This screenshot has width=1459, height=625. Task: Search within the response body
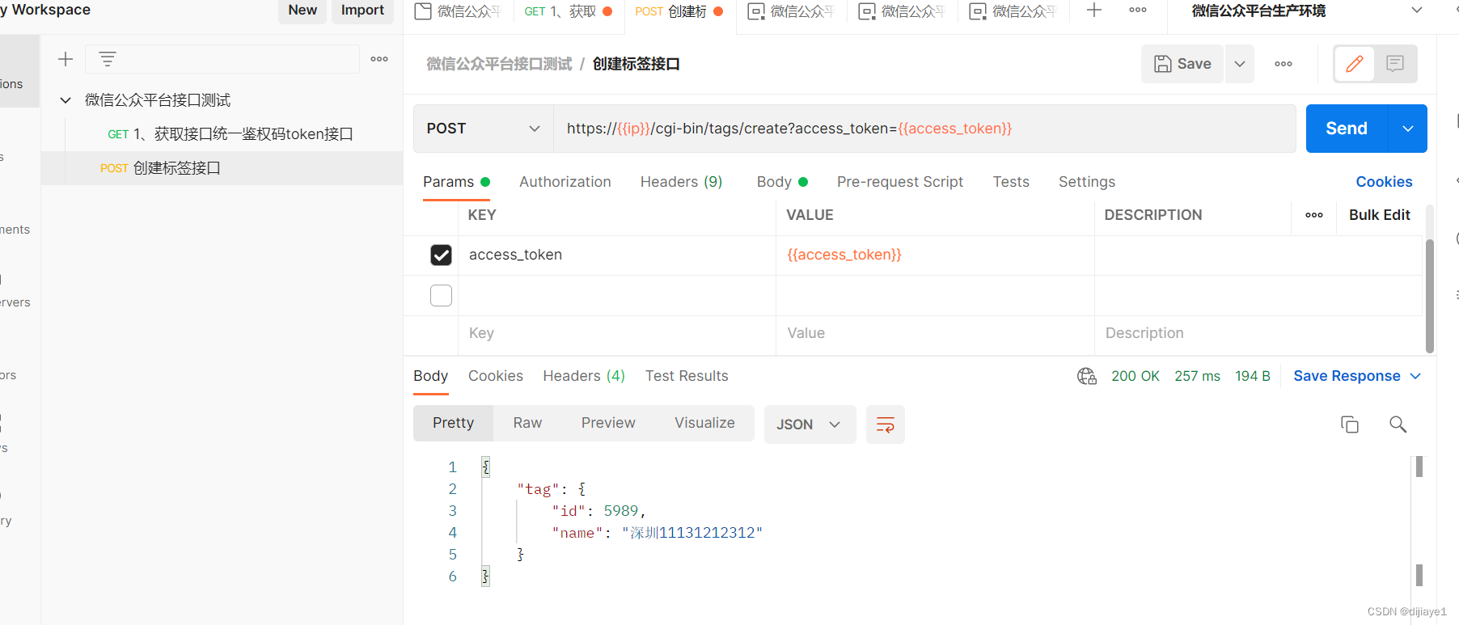click(x=1398, y=424)
